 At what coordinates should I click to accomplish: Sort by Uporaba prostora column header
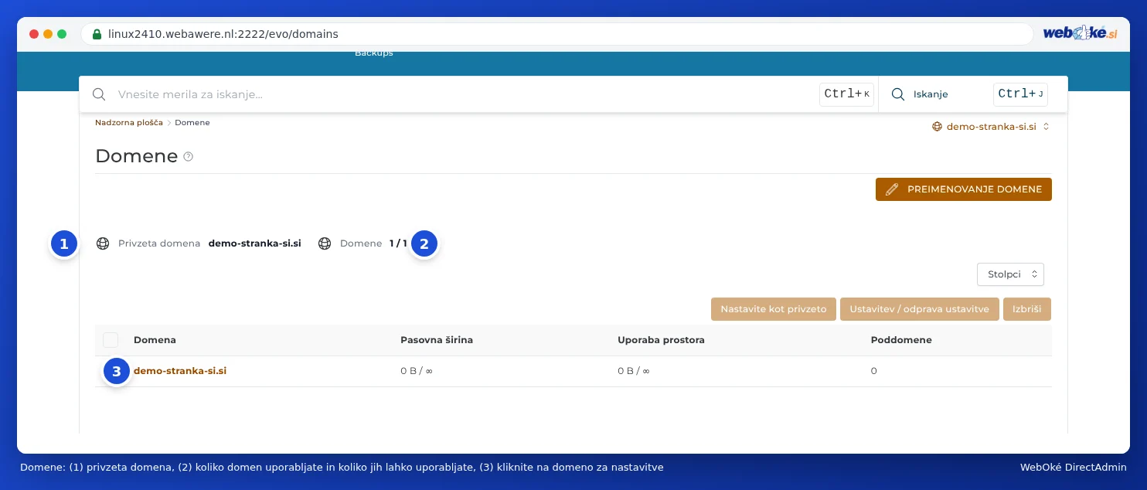pos(661,340)
